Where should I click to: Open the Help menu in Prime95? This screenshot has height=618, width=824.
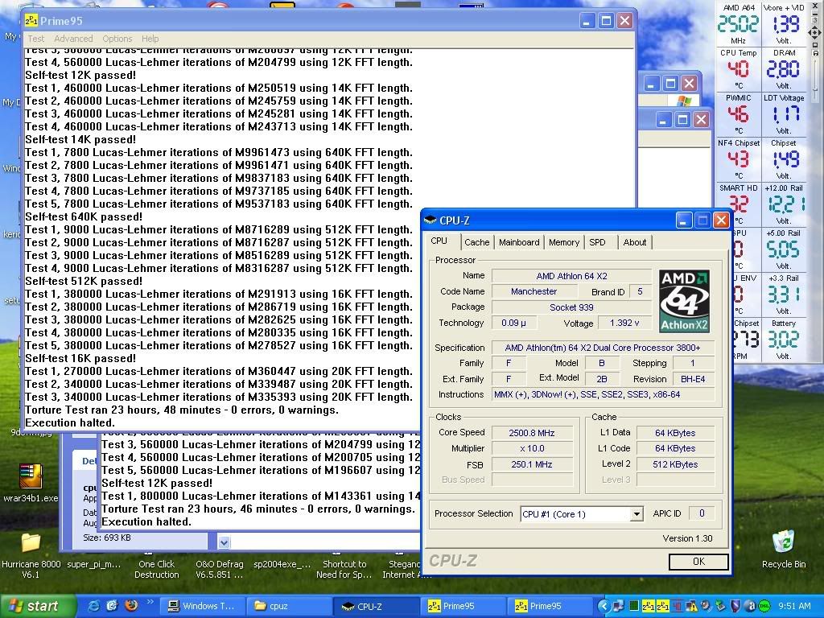150,39
